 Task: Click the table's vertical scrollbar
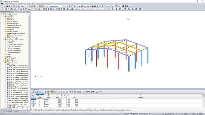204,100
